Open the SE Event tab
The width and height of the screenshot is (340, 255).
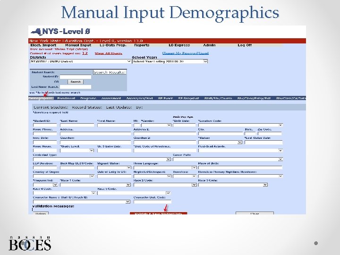(x=165, y=98)
